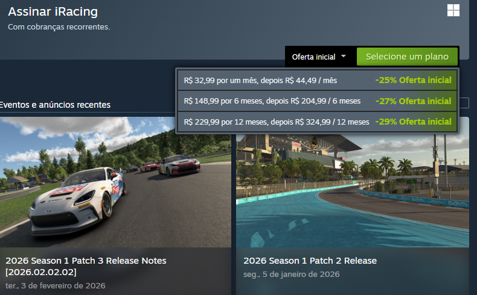This screenshot has height=295, width=477.
Task: Choose the R$ 148,99 six-month plan
Action: [317, 101]
